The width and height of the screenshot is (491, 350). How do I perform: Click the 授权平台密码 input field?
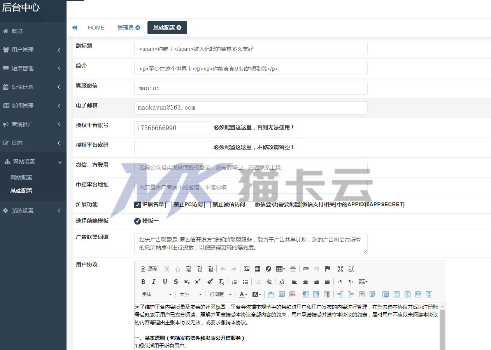click(173, 148)
